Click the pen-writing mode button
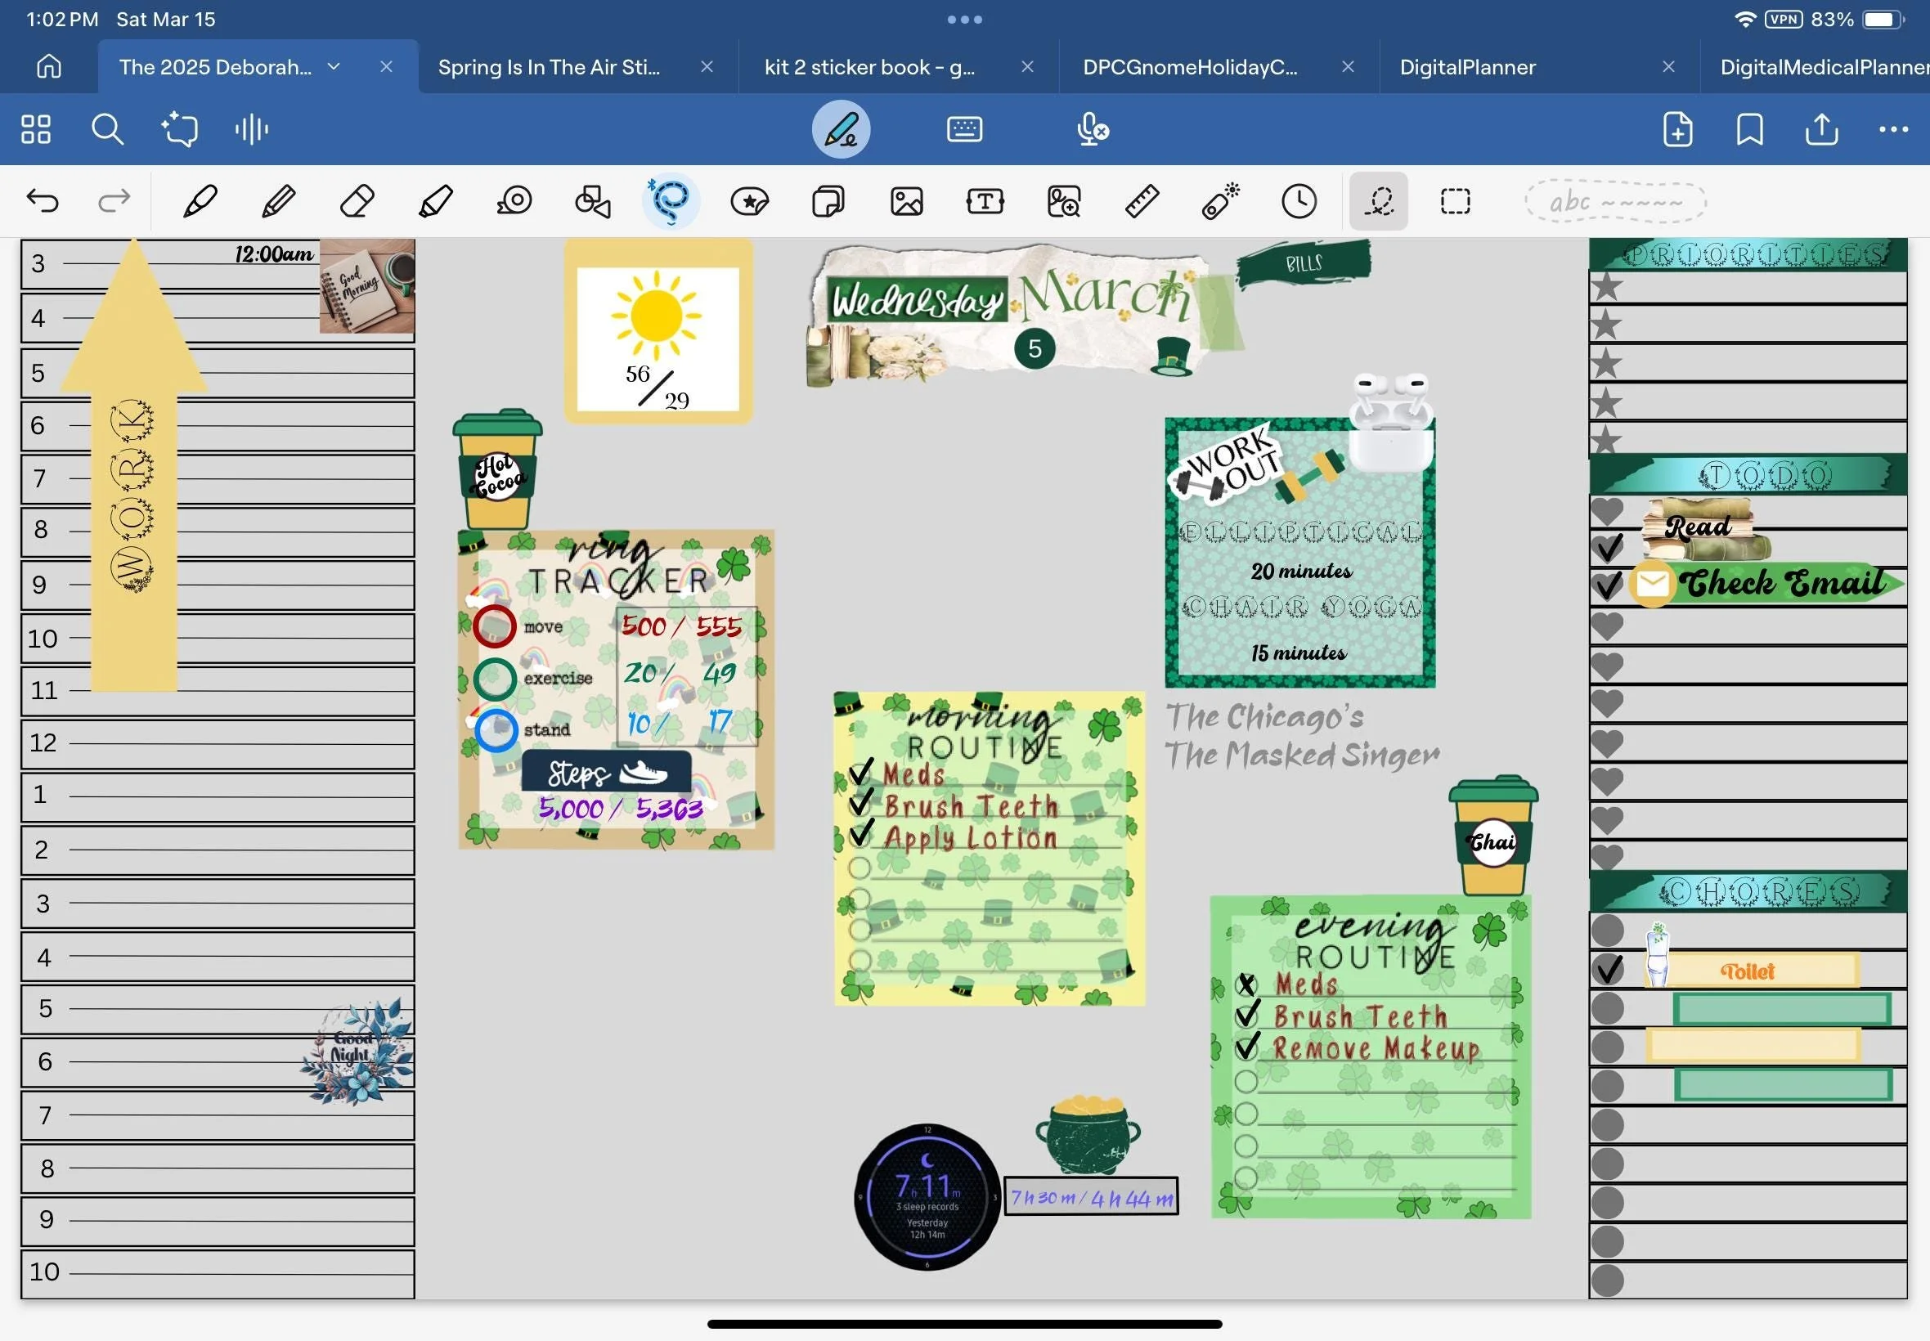This screenshot has height=1341, width=1930. pos(840,129)
